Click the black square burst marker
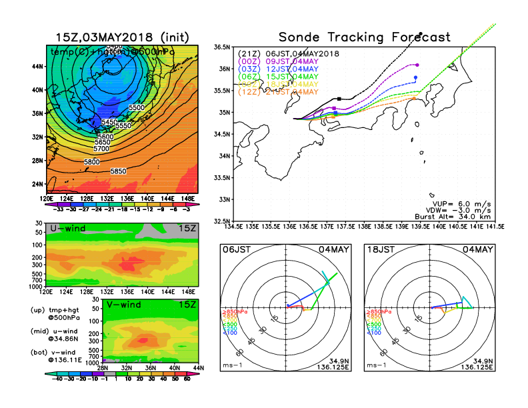The image size is (528, 408). 339,99
